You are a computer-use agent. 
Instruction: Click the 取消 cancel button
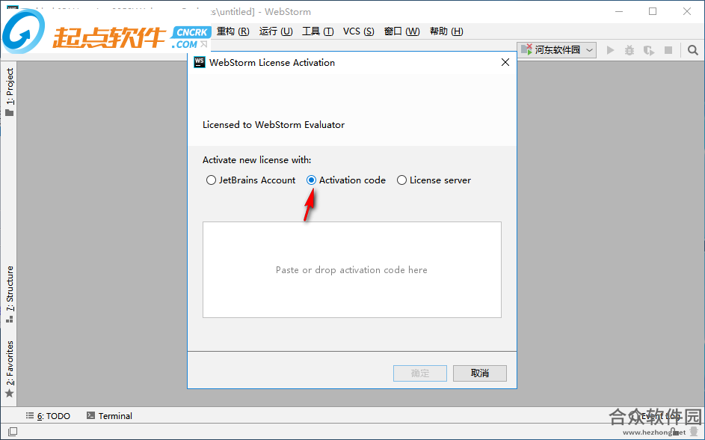click(x=480, y=373)
